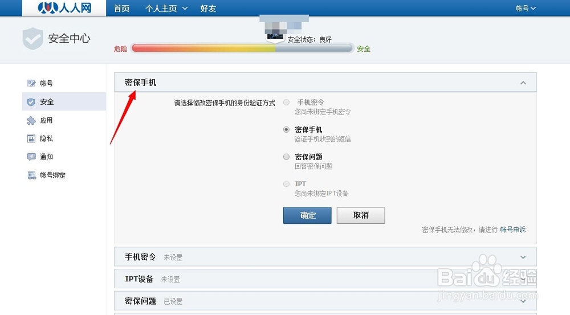Open 好友 in top navigation

(x=208, y=9)
